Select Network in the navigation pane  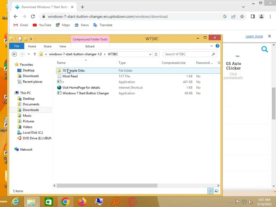coord(26,149)
